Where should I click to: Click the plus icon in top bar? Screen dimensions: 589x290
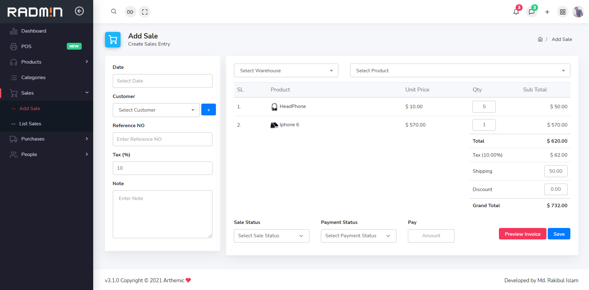click(547, 12)
